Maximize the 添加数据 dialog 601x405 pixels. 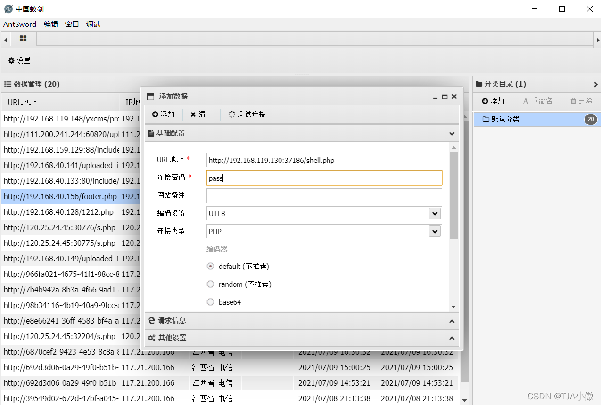(445, 97)
